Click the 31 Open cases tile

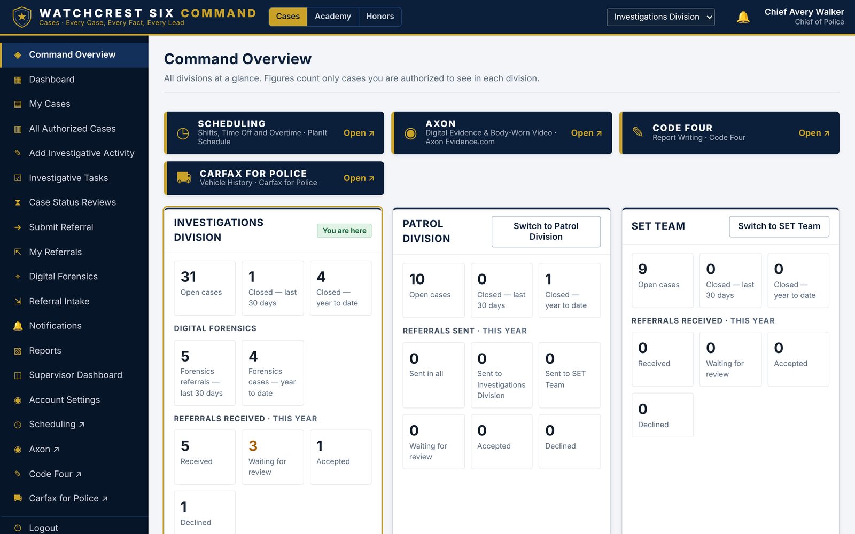coord(205,288)
